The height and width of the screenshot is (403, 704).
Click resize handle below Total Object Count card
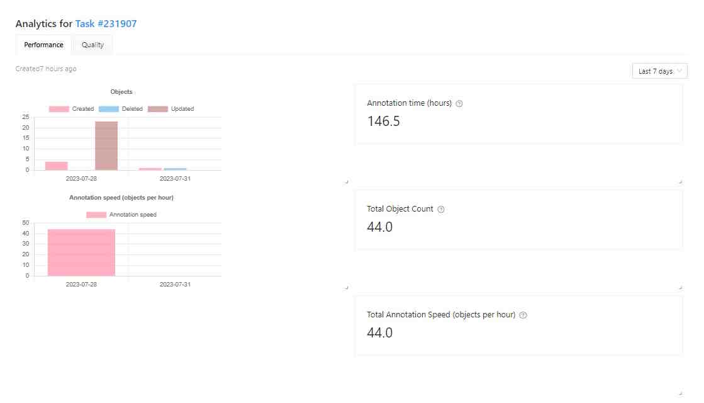(680, 288)
